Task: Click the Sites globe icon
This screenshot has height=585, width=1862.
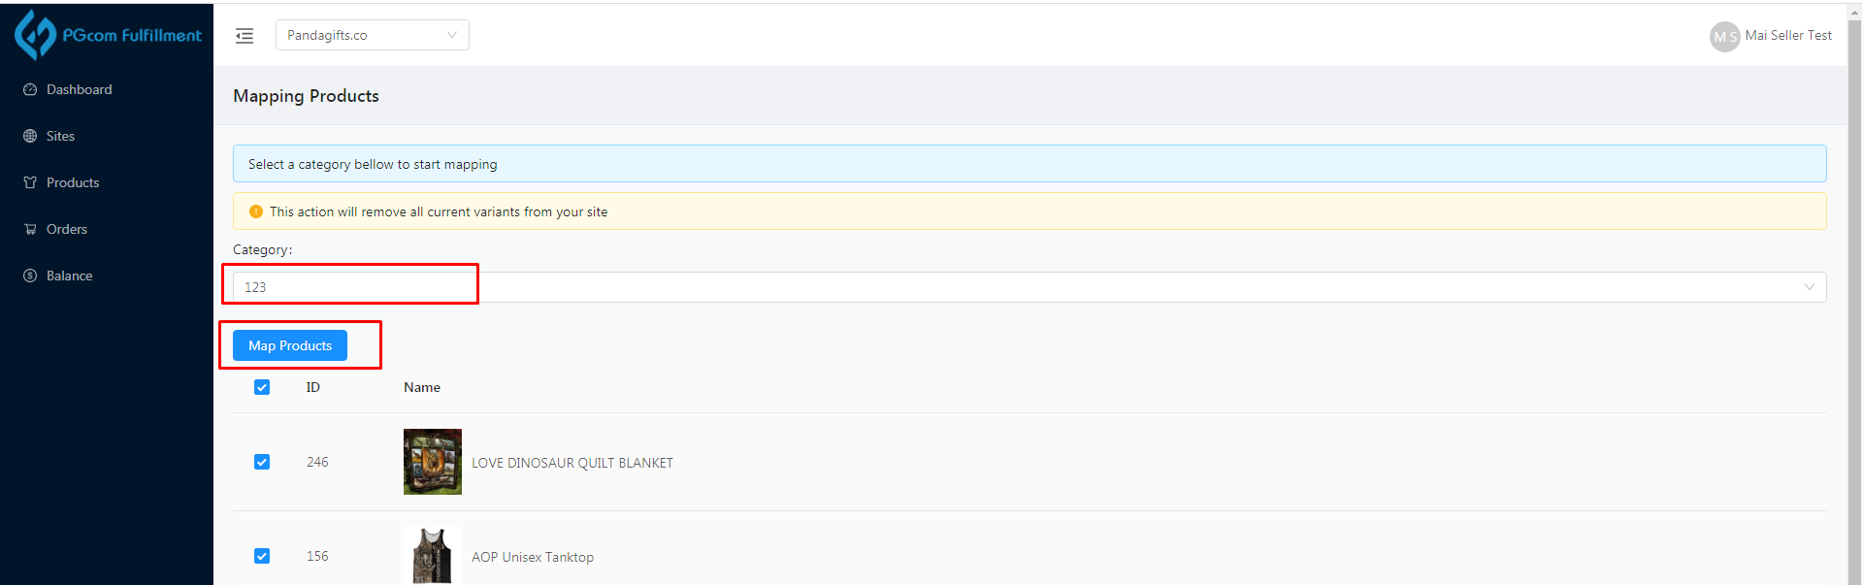Action: 30,136
